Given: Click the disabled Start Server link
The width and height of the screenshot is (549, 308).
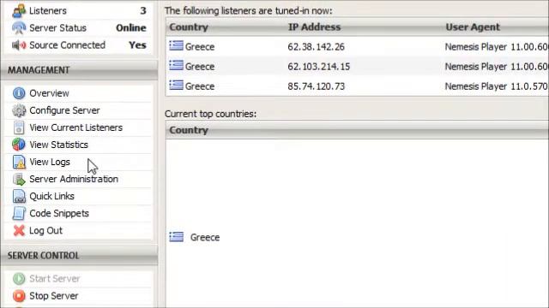Looking at the screenshot, I should click(55, 279).
